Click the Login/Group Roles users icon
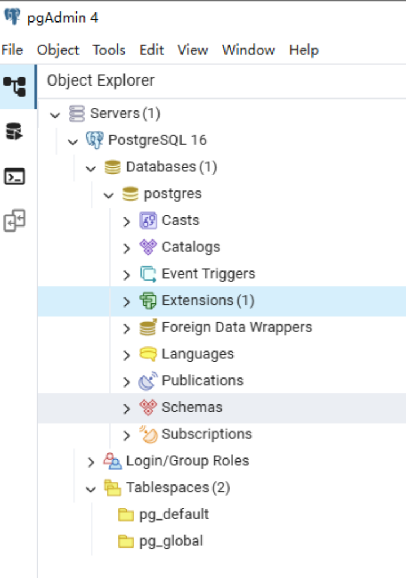Image resolution: width=406 pixels, height=578 pixels. point(112,461)
